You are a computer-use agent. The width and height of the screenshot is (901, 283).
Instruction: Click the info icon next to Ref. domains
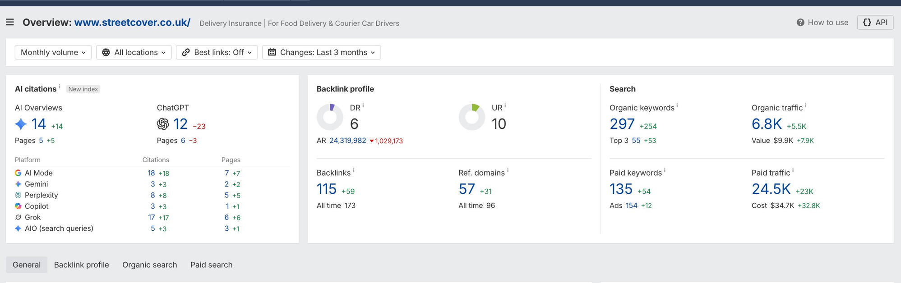508,170
